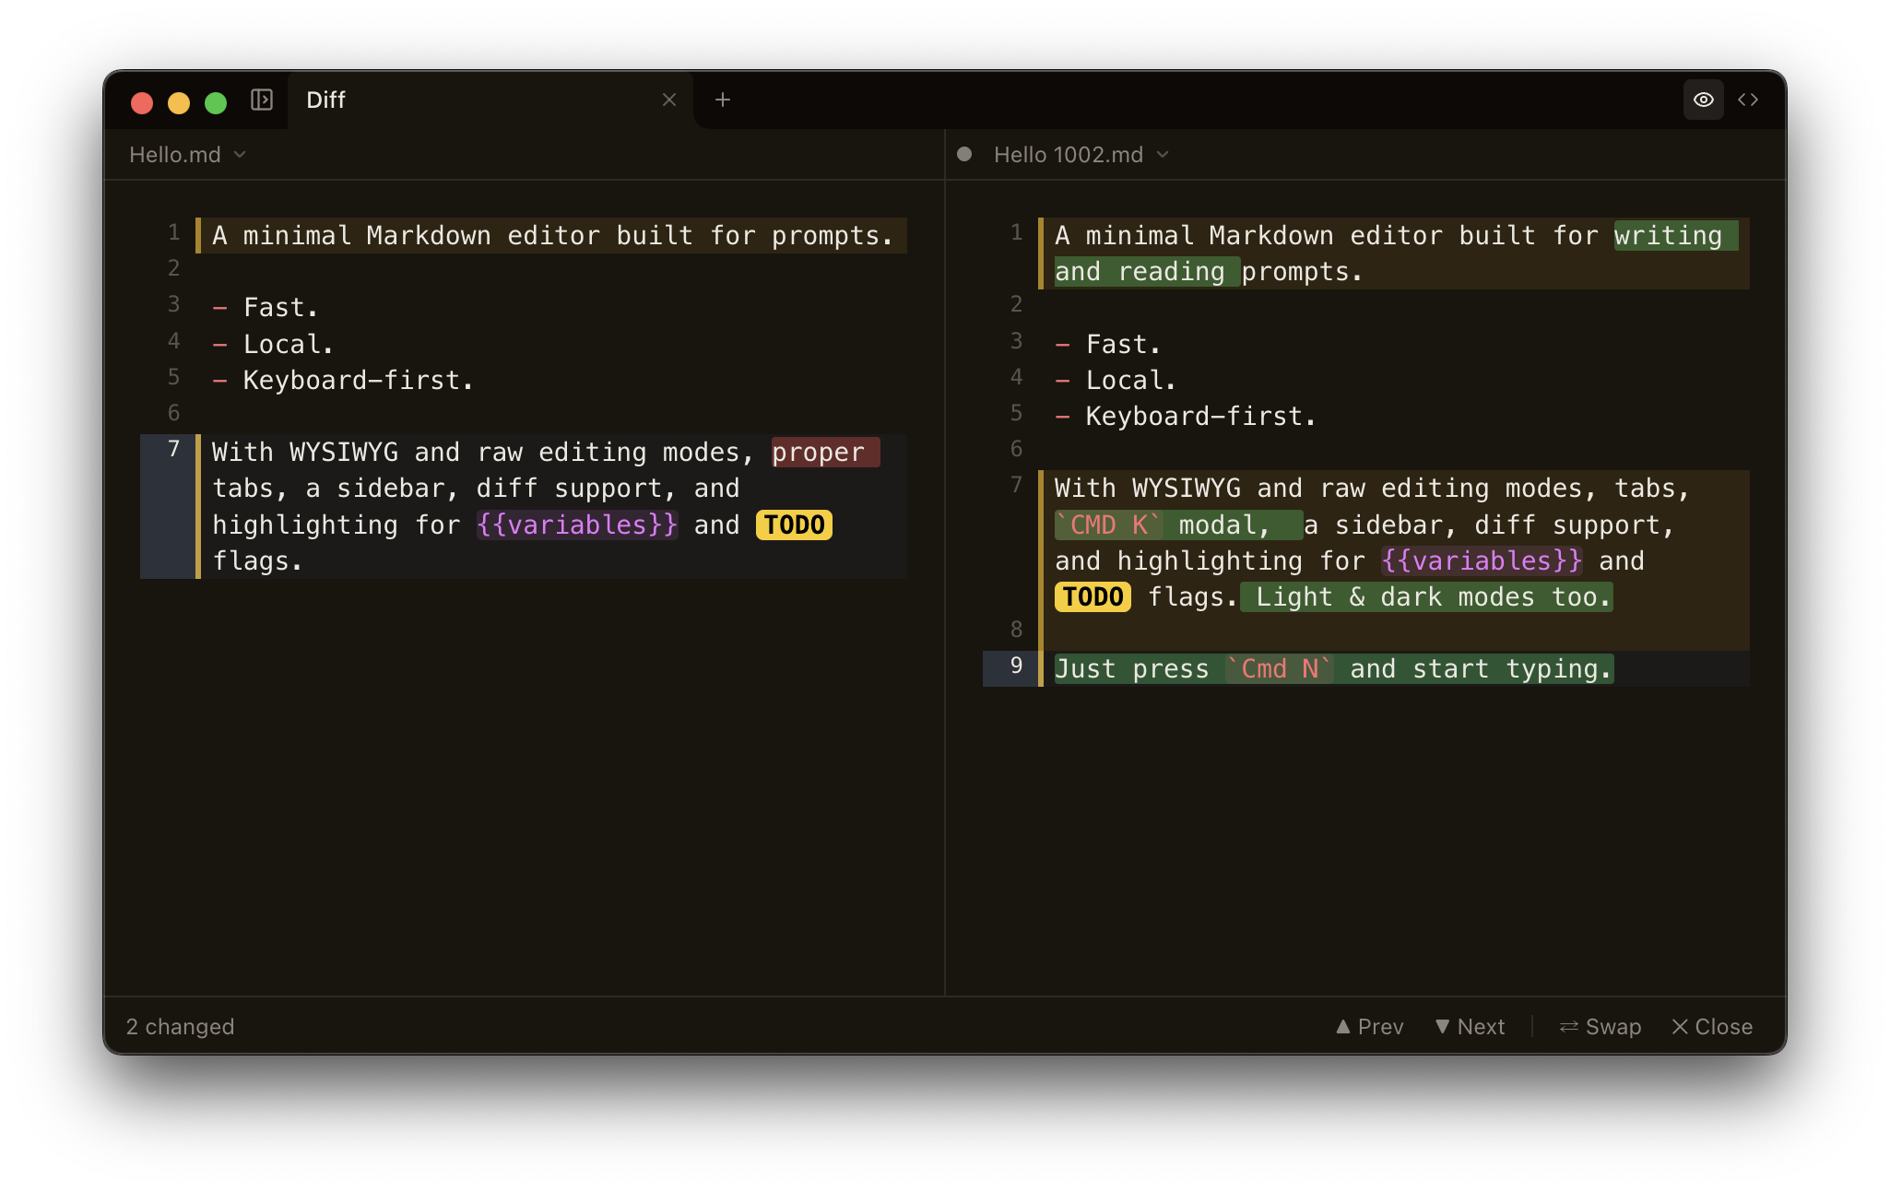This screenshot has height=1191, width=1890.
Task: Toggle the sidebar panel icon
Action: click(x=262, y=100)
